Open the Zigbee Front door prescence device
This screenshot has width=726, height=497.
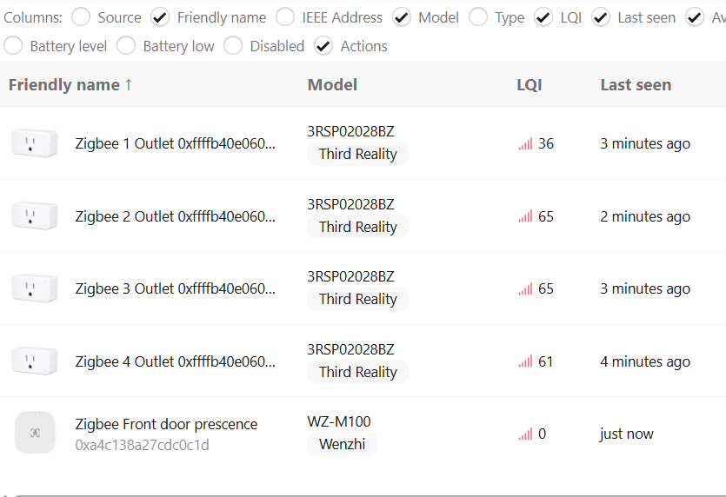[166, 424]
